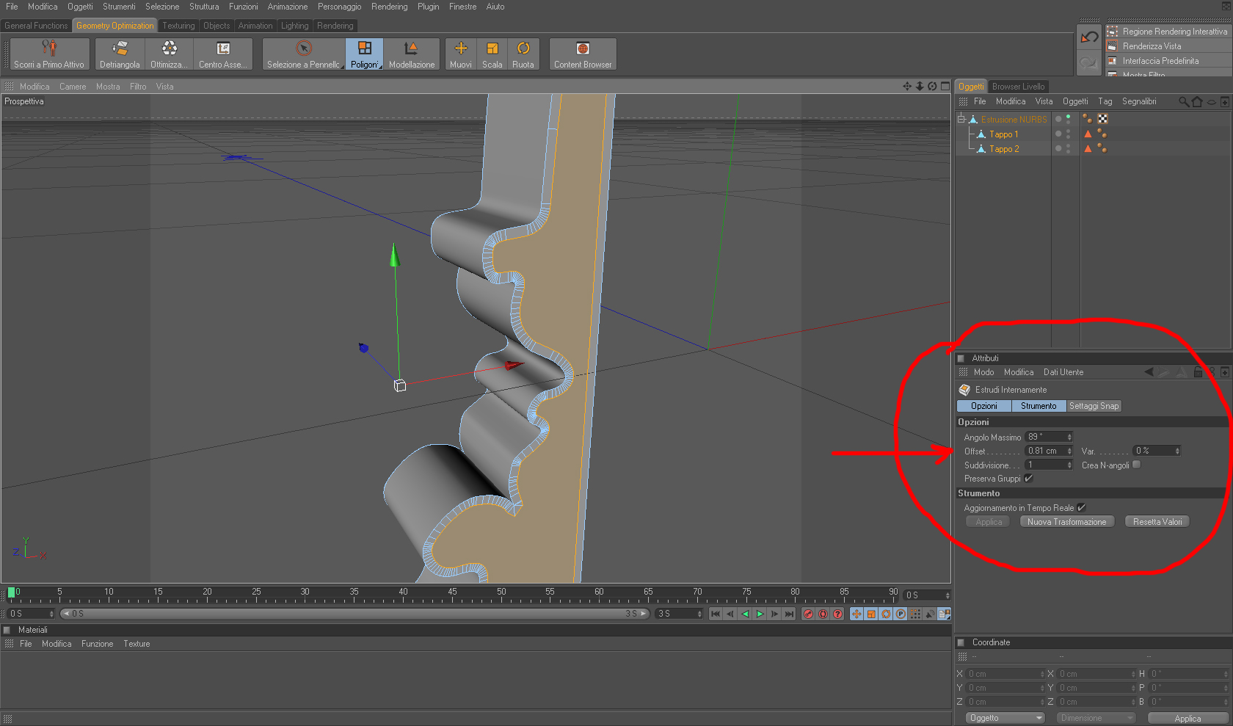Toggle the autokeying button

click(x=823, y=614)
